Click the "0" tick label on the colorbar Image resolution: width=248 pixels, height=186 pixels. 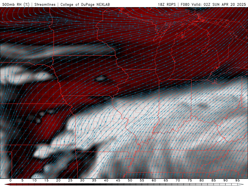pyautogui.click(x=11, y=180)
